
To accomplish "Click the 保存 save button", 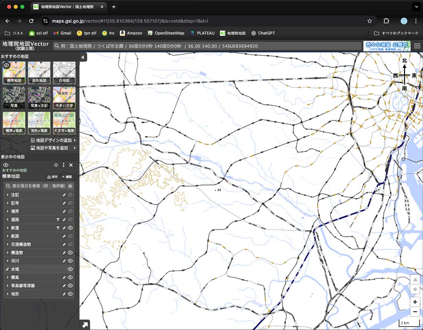I will tap(52, 177).
